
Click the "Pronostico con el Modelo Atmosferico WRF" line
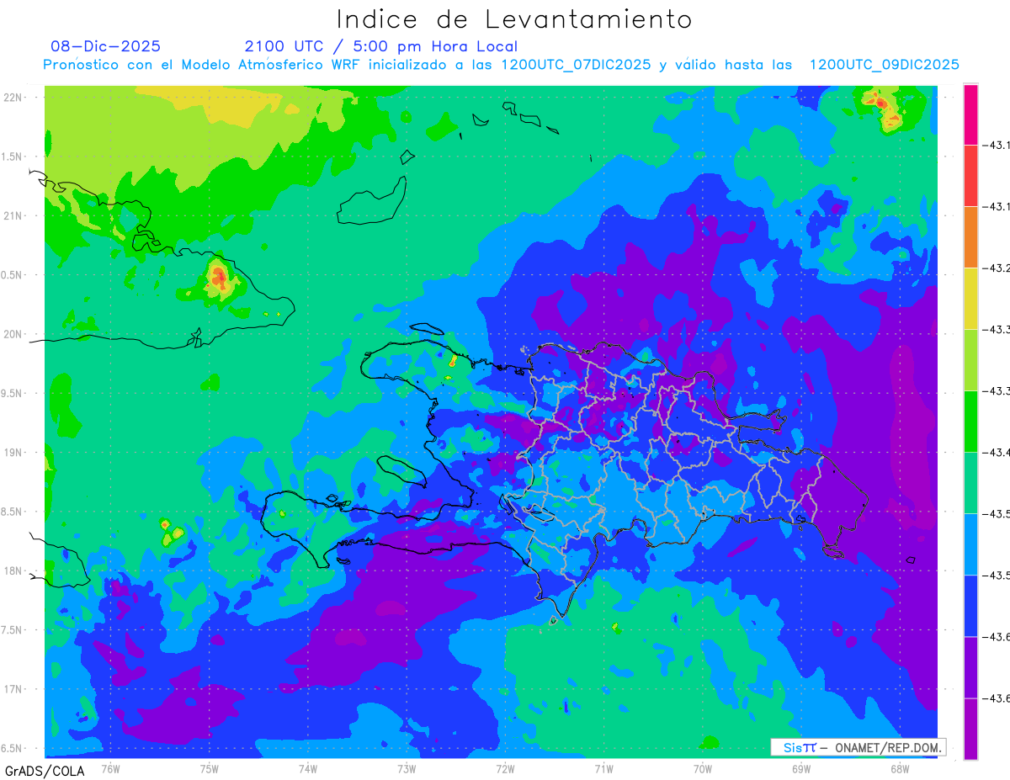tap(501, 65)
